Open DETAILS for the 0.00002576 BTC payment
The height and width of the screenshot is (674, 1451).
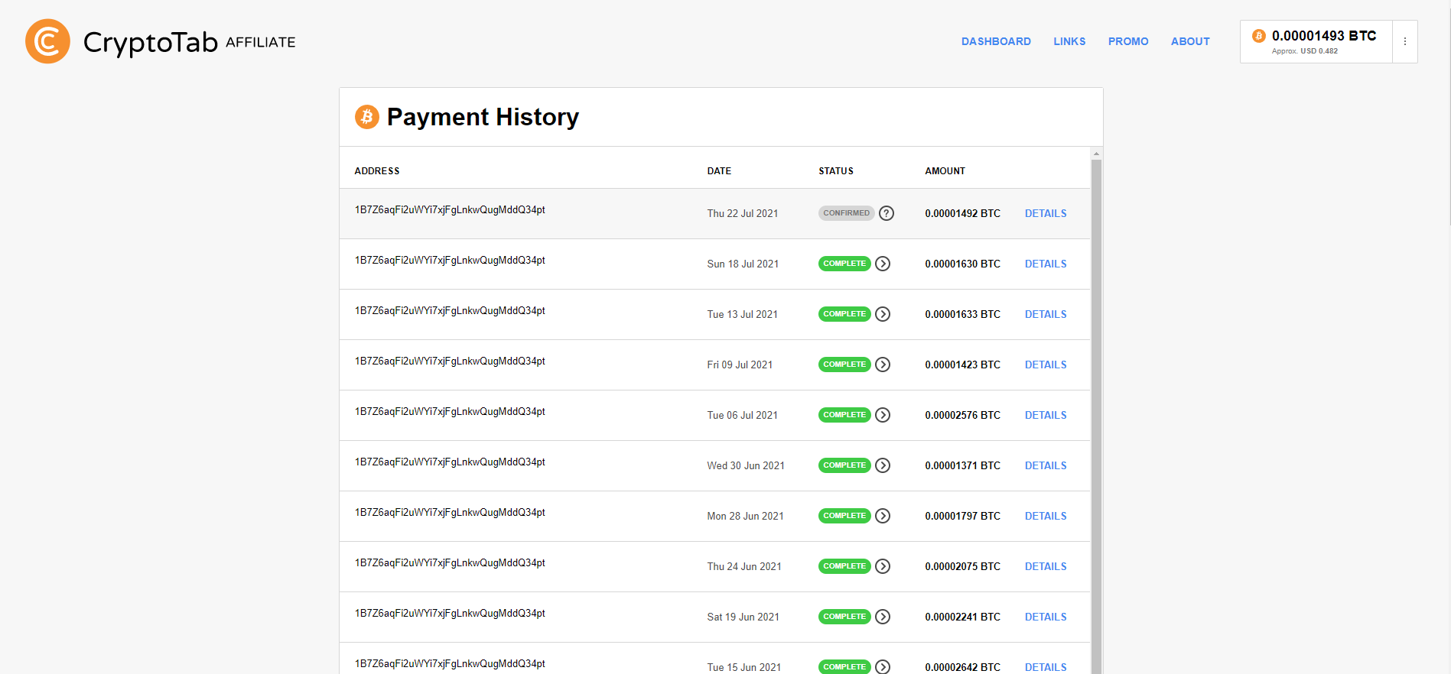[x=1046, y=415]
